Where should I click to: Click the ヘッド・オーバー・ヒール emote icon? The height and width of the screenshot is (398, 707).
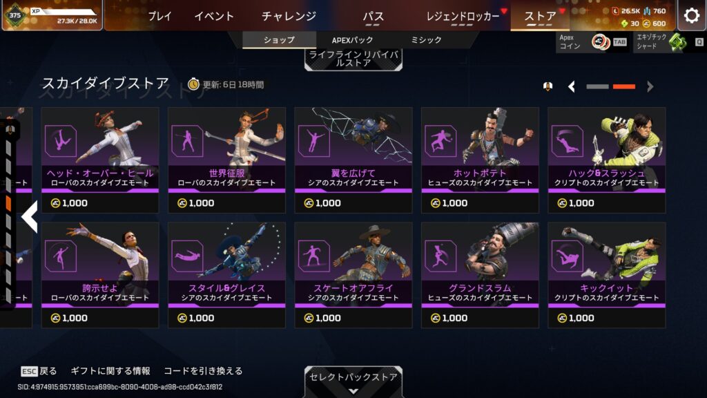point(61,141)
